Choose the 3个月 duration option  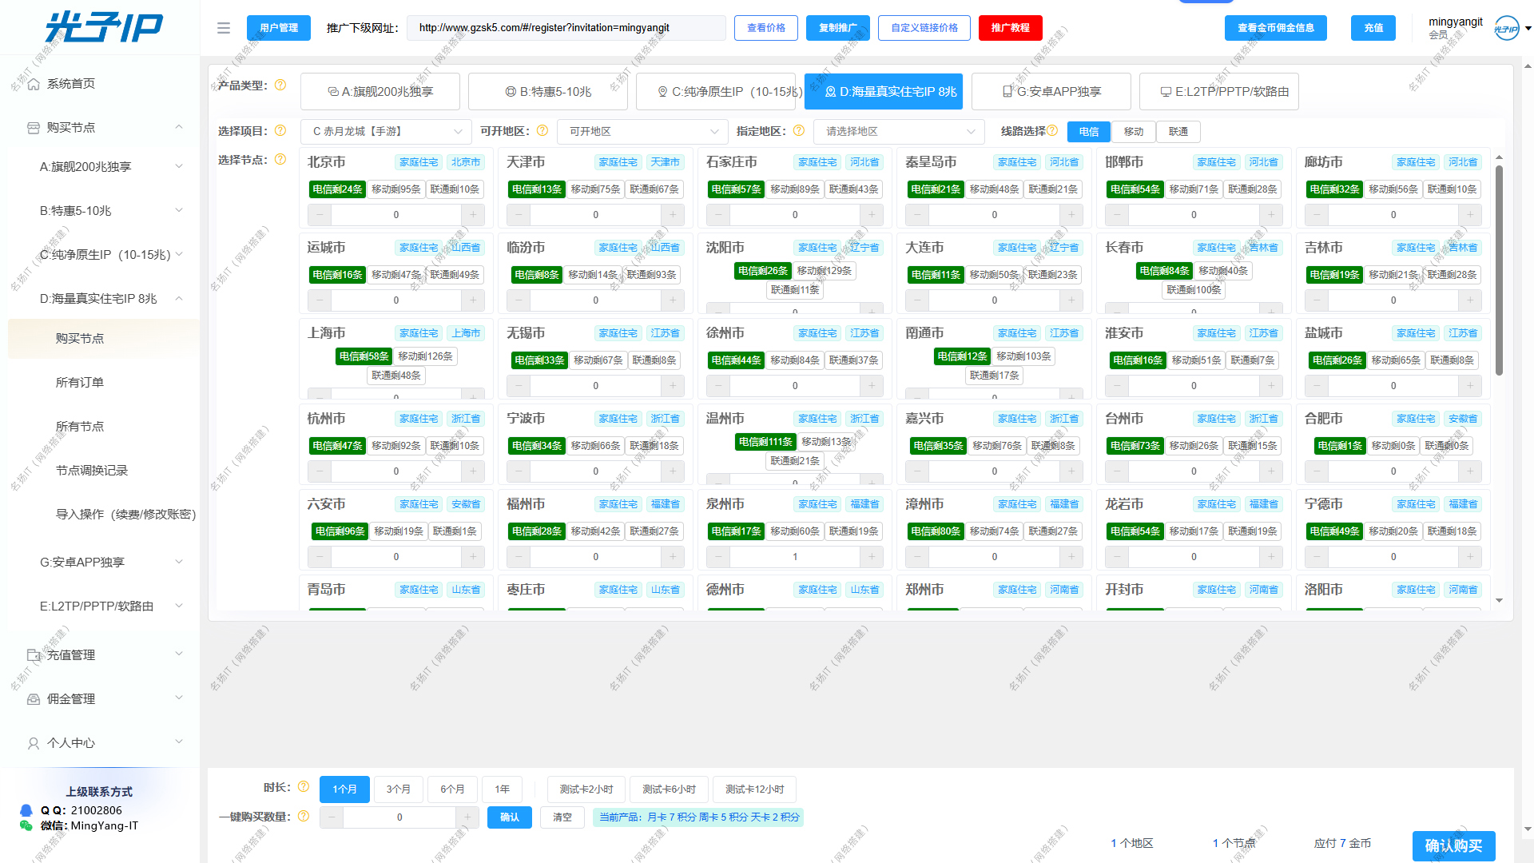coord(398,789)
